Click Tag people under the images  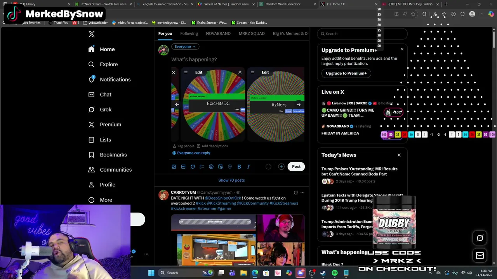point(183,146)
